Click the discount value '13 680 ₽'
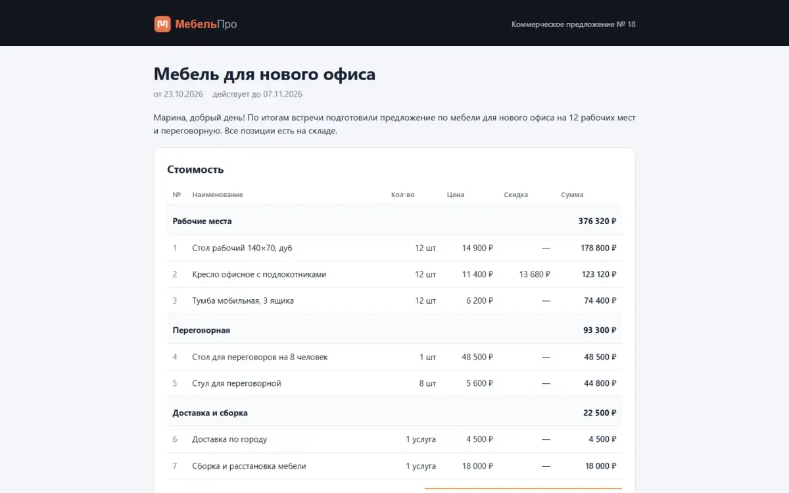 pyautogui.click(x=535, y=274)
